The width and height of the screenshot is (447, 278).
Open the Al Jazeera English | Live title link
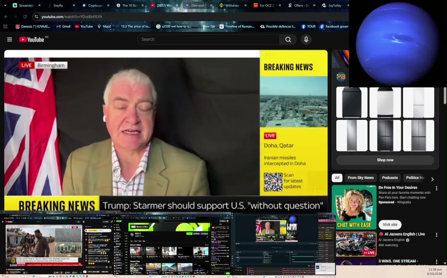[405, 234]
